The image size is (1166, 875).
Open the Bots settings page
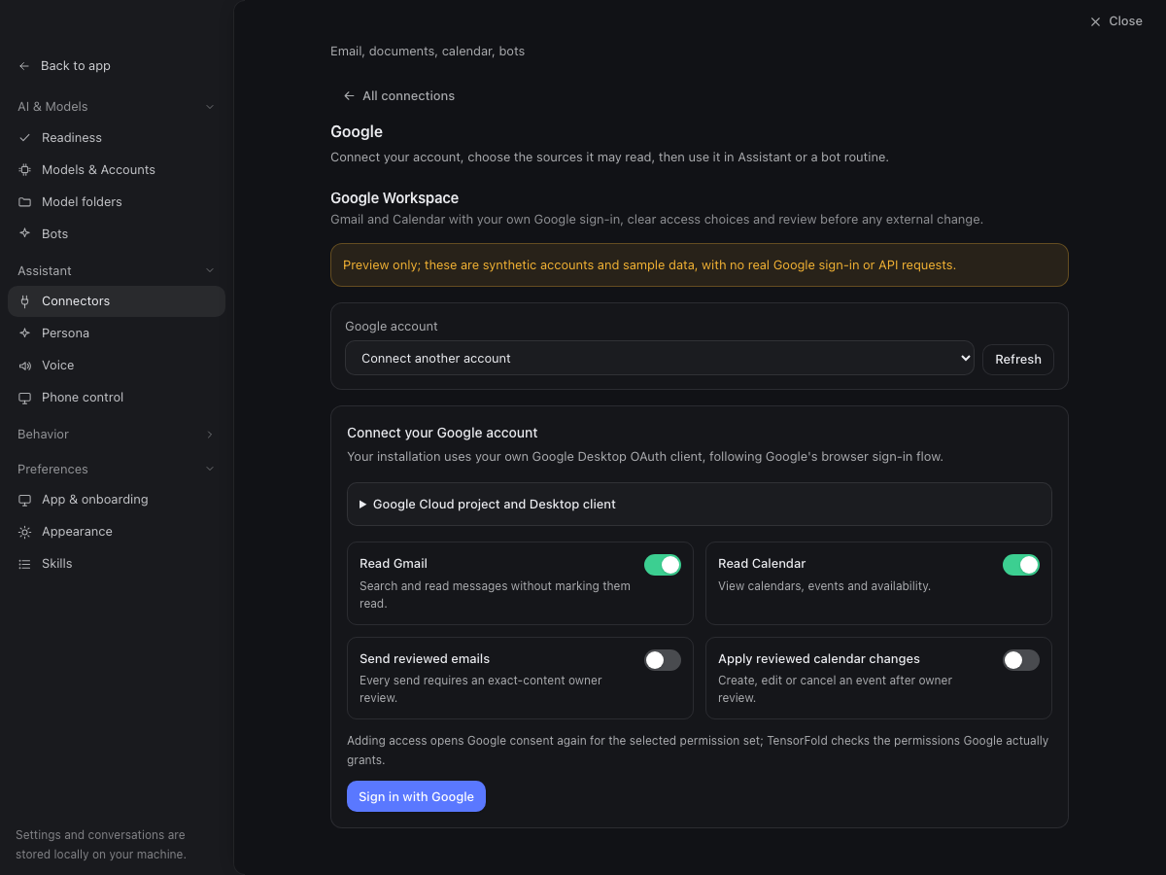117,234
